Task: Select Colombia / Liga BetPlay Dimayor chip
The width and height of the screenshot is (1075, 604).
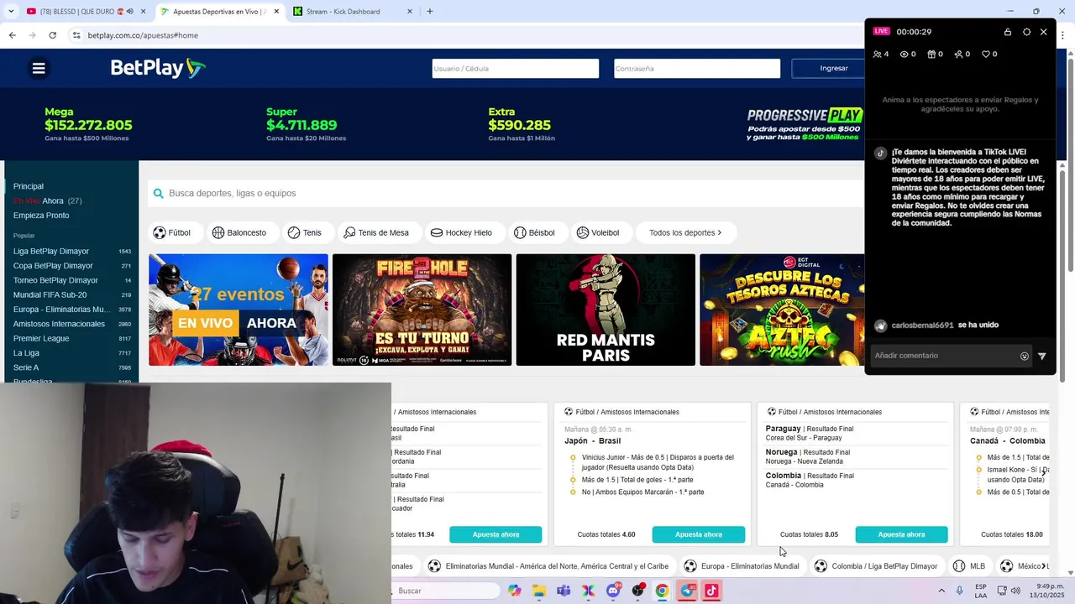Action: click(x=876, y=566)
